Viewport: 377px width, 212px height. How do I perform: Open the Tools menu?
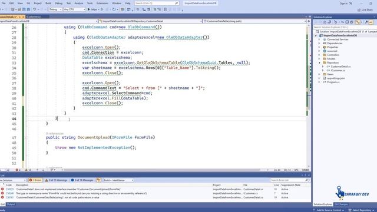pyautogui.click(x=90, y=3)
